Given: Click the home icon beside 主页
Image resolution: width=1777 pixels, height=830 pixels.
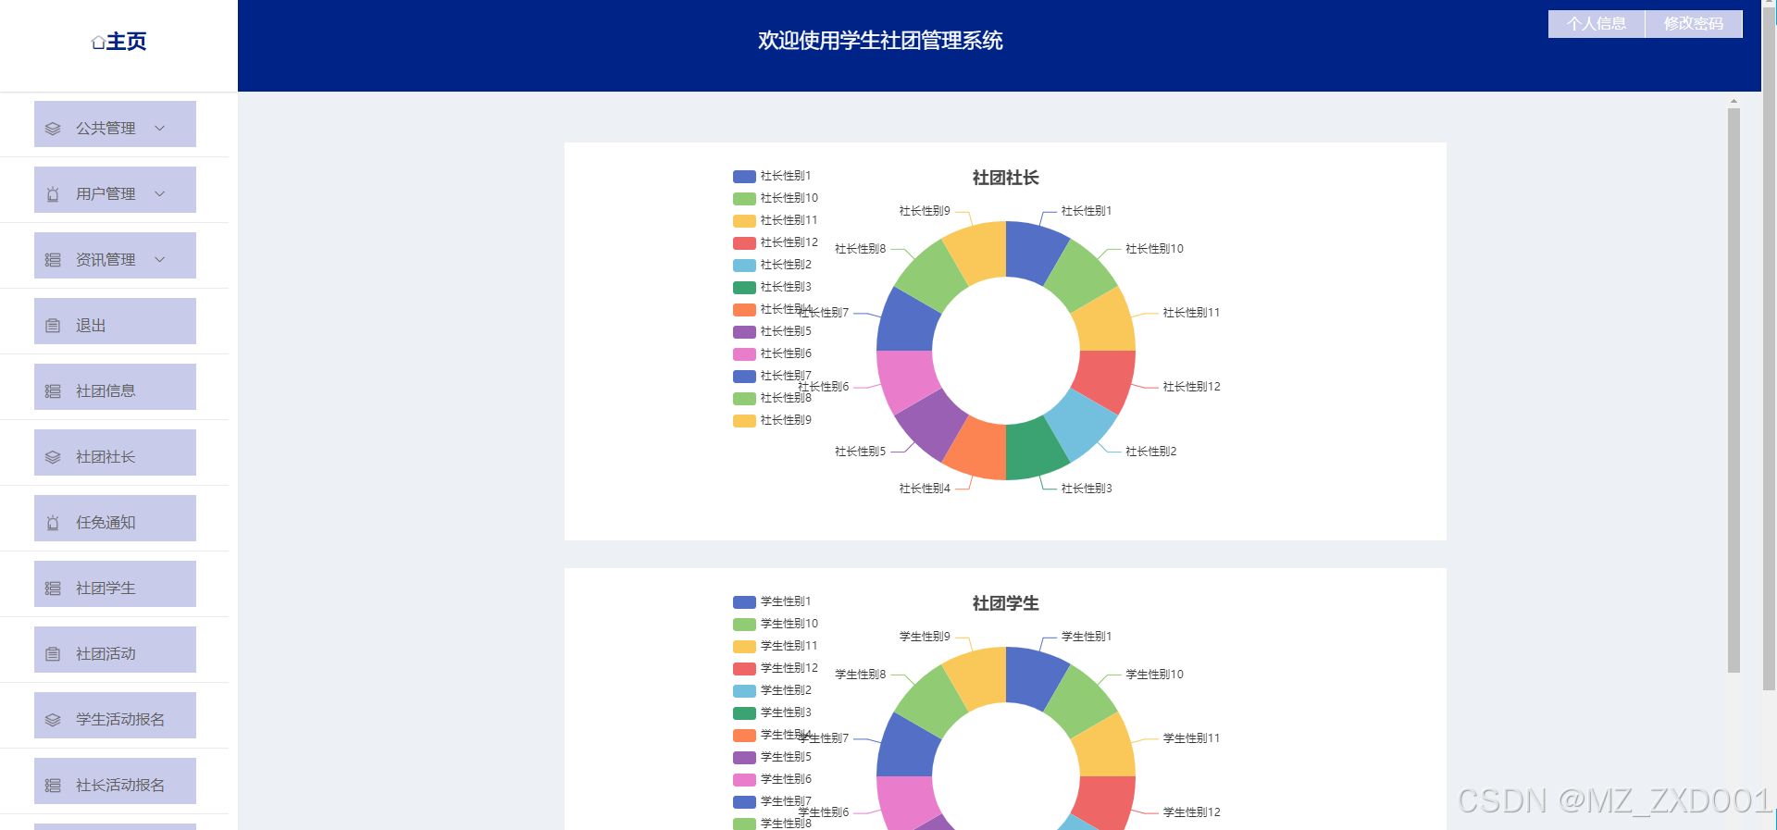Looking at the screenshot, I should 98,43.
